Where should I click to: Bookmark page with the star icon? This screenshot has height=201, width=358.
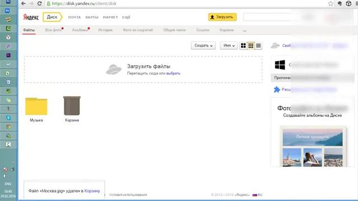[331, 3]
